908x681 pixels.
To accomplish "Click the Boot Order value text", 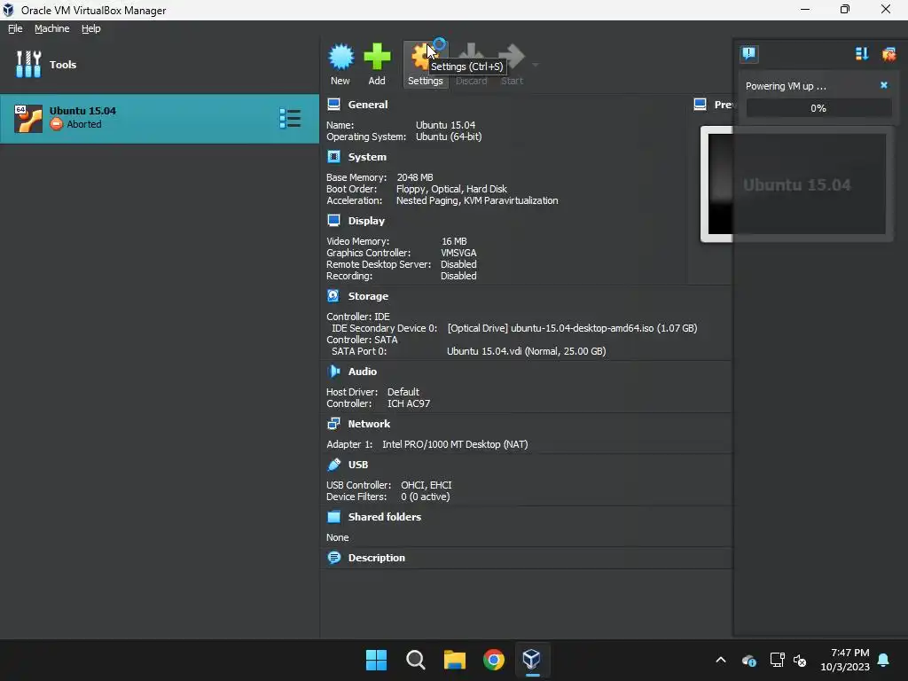I will [x=451, y=189].
